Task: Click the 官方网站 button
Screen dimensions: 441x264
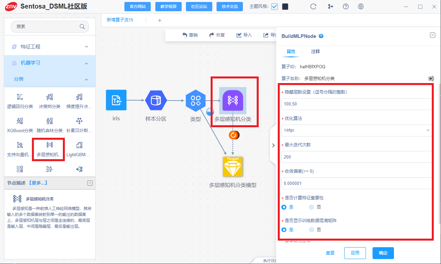Action: tap(138, 7)
